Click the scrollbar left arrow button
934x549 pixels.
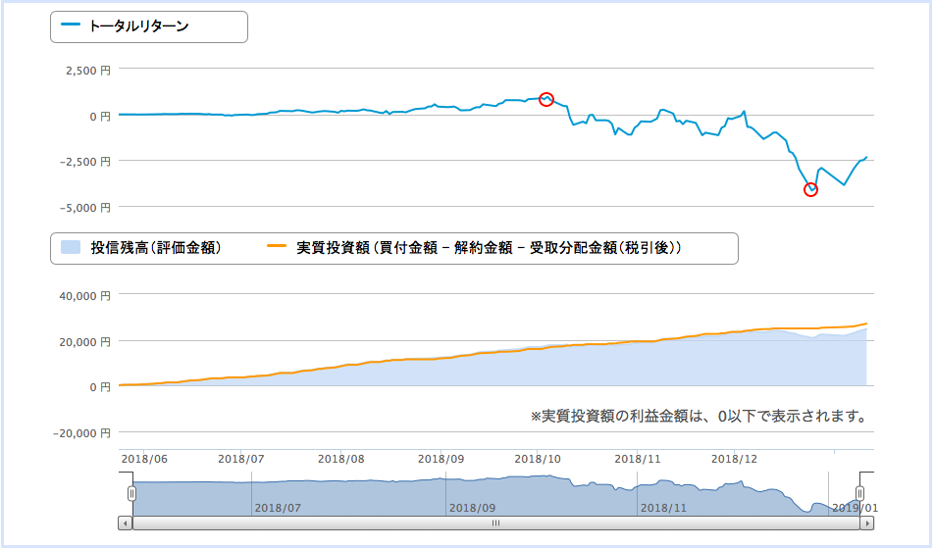[x=126, y=524]
